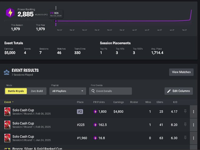Click the Power Ranking value 2,885
200x150 pixels.
26,14
